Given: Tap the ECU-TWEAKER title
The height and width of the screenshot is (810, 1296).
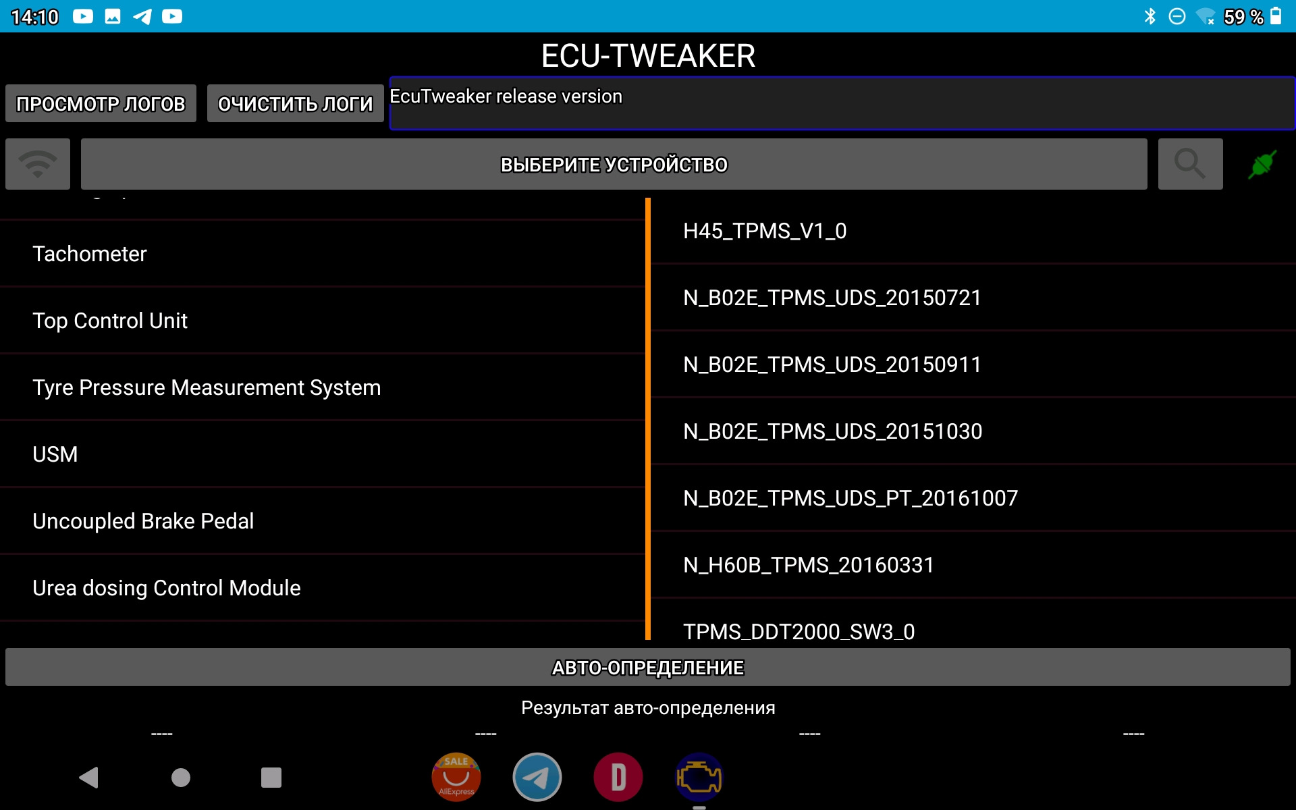Looking at the screenshot, I should pos(648,55).
